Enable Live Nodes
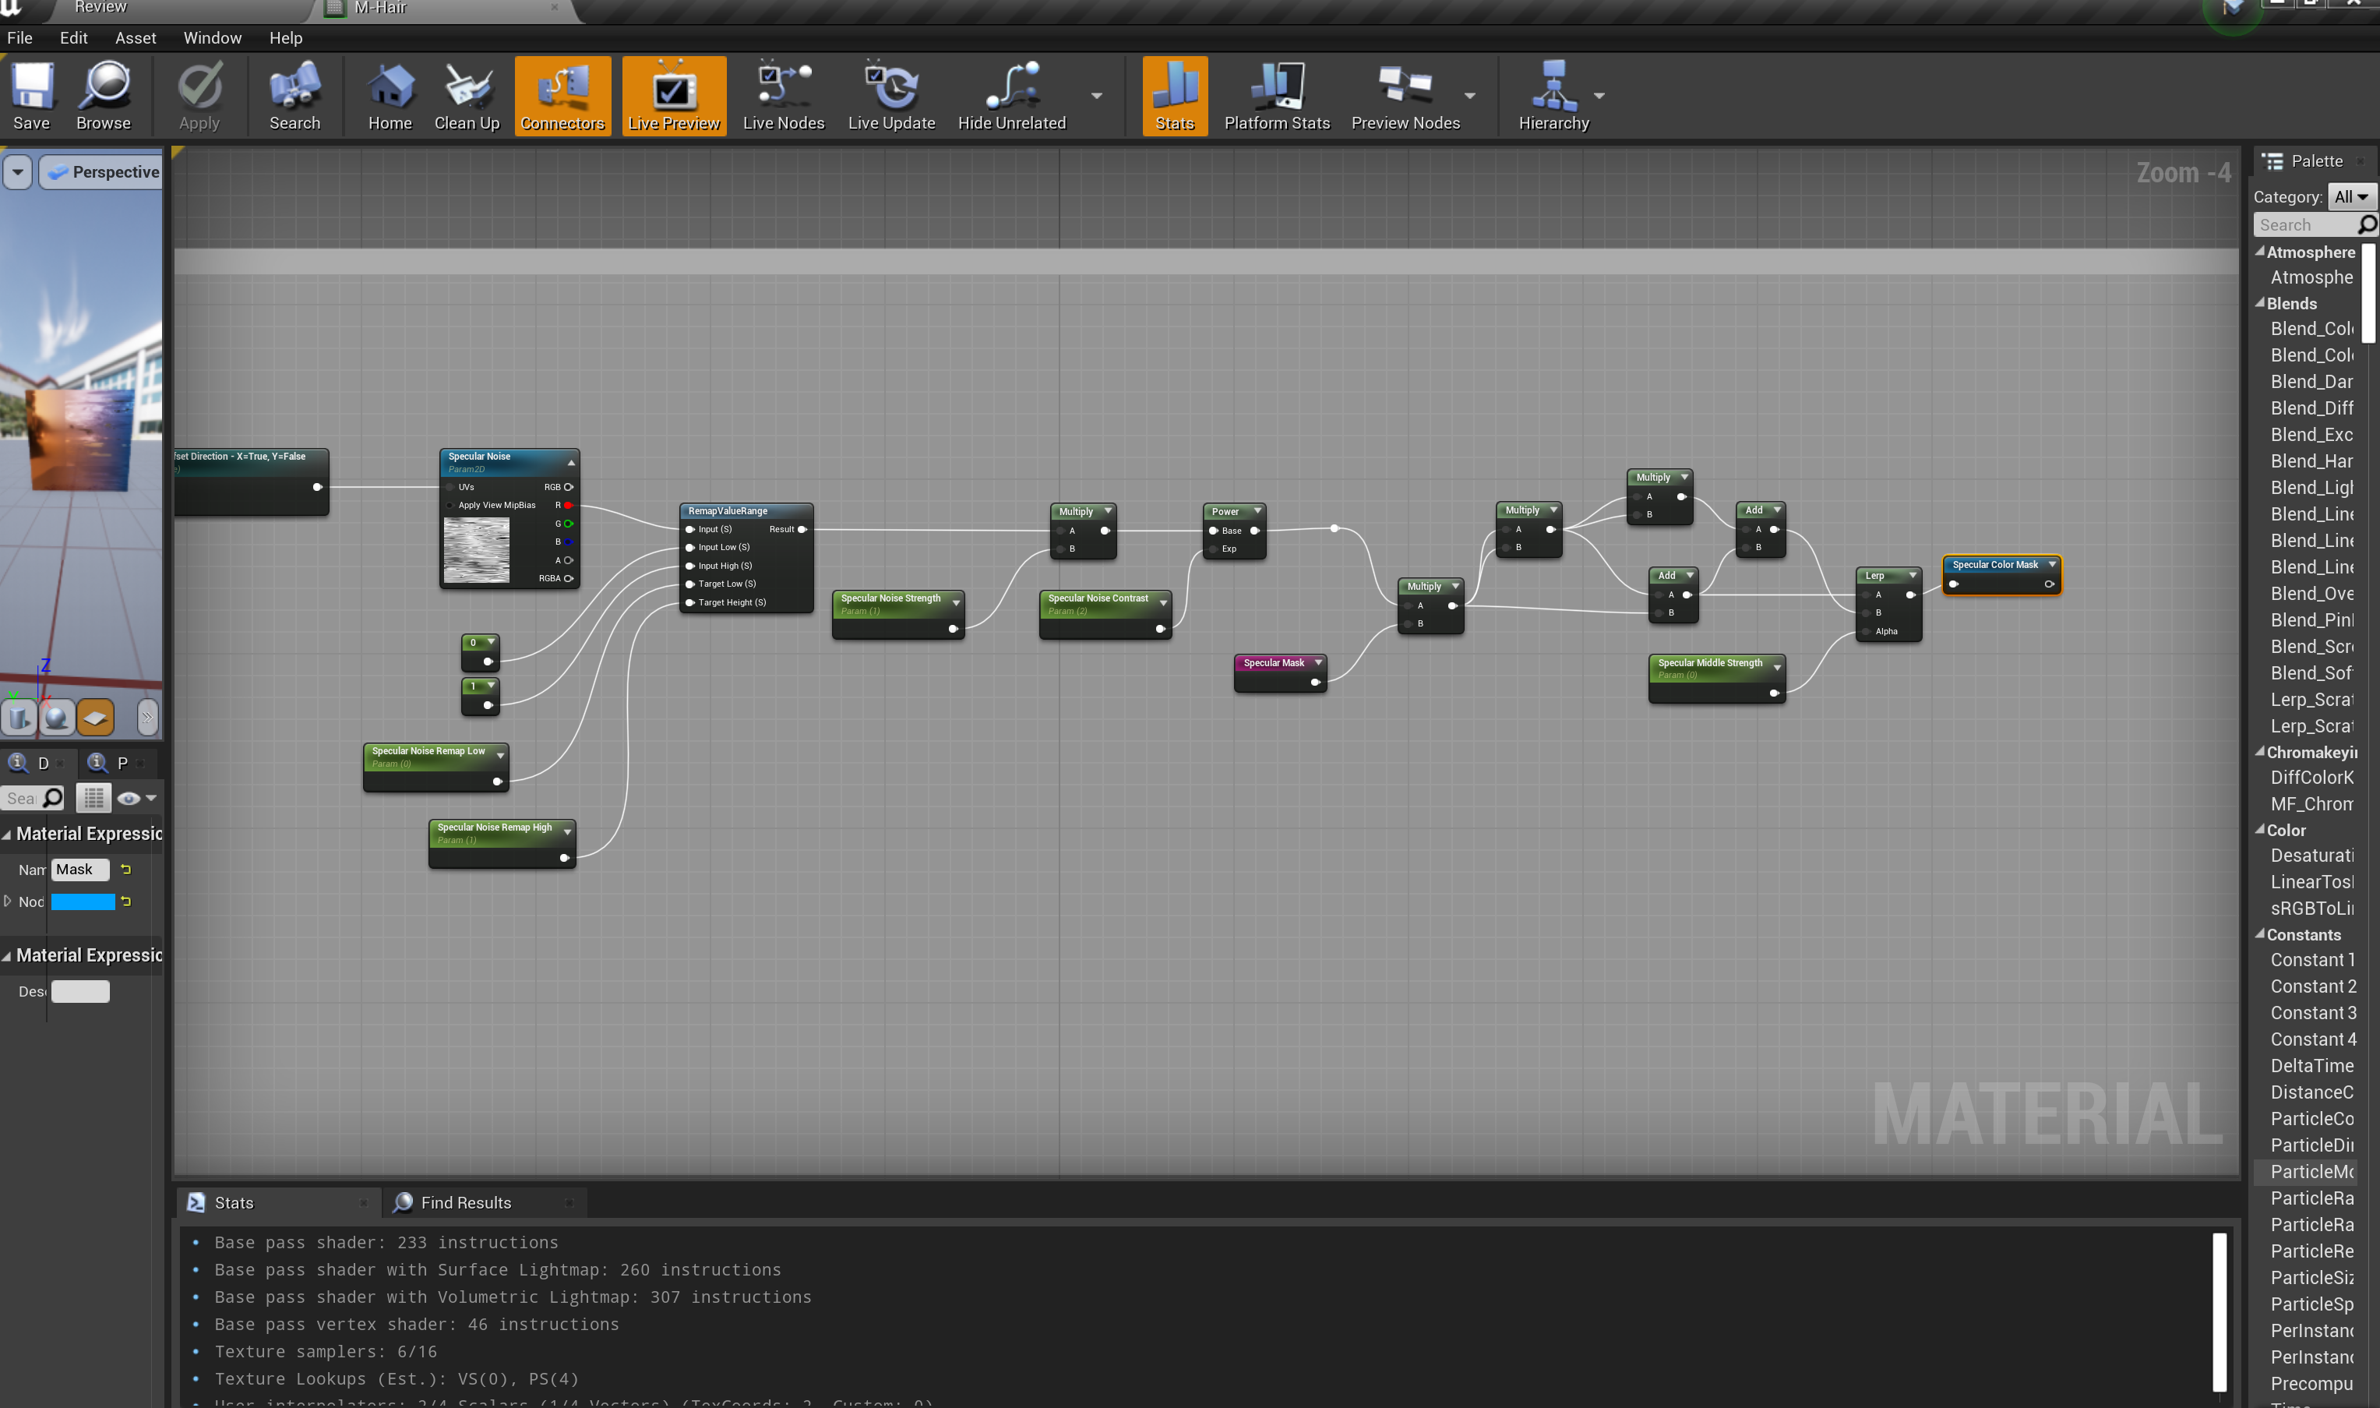Viewport: 2380px width, 1408px height. (x=784, y=96)
